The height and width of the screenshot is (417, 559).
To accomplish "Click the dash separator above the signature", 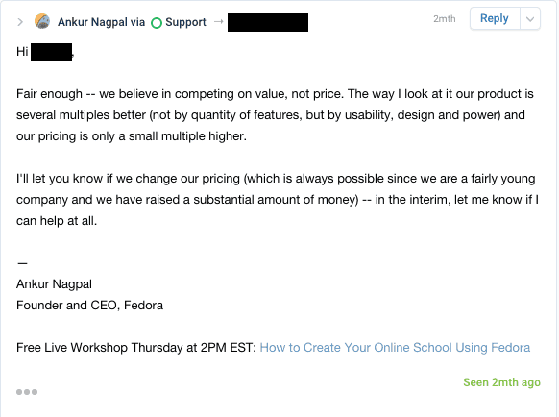I will (22, 263).
